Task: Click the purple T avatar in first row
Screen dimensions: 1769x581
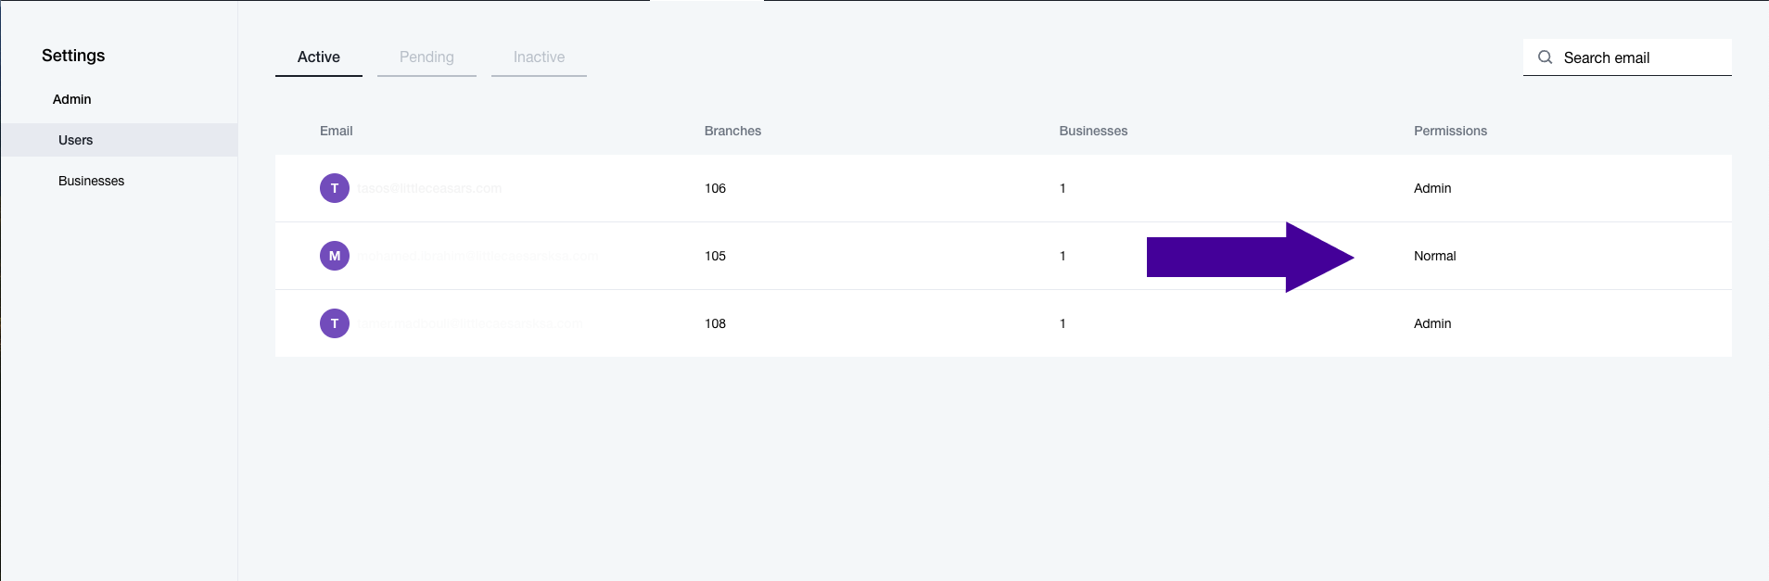Action: click(x=334, y=187)
